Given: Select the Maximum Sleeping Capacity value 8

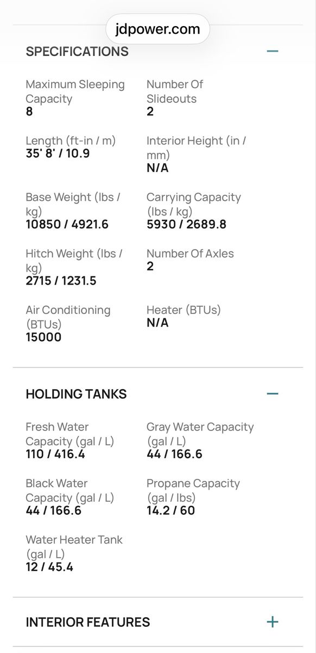Looking at the screenshot, I should 29,112.
